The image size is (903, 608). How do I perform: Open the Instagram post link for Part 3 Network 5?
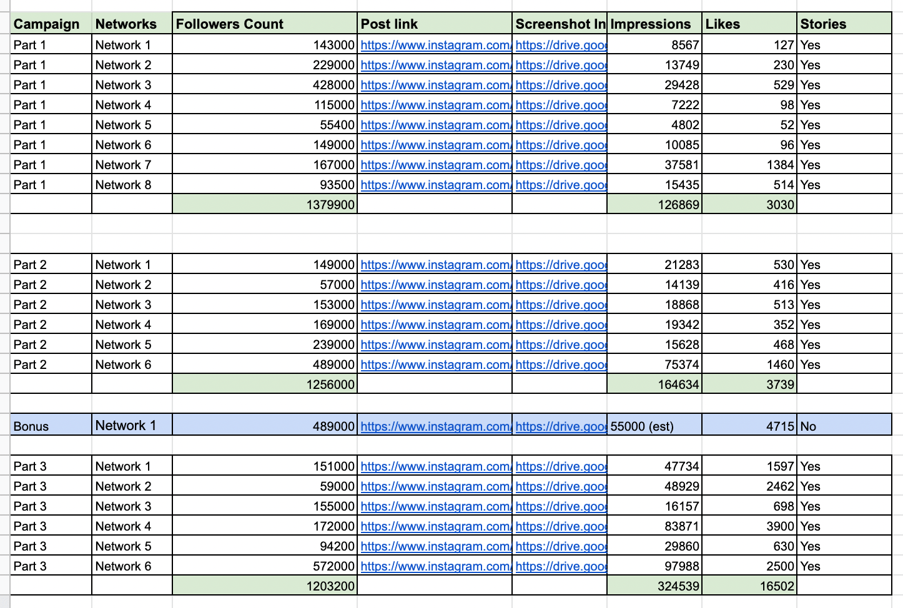435,546
